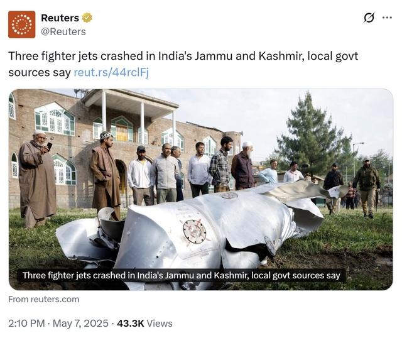Viewport: 402px width, 338px height.
Task: Open the Grok explain icon
Action: [x=369, y=18]
